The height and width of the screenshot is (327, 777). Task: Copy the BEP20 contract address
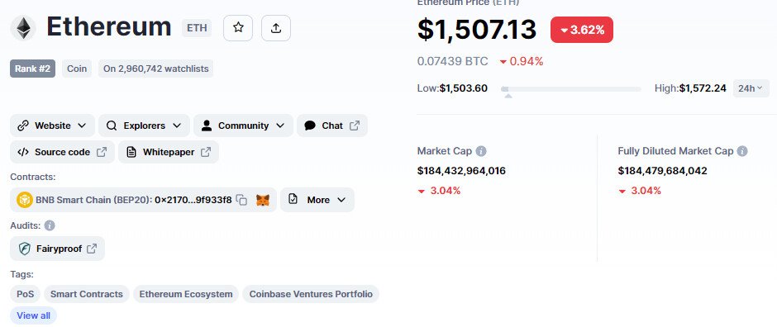click(x=241, y=200)
